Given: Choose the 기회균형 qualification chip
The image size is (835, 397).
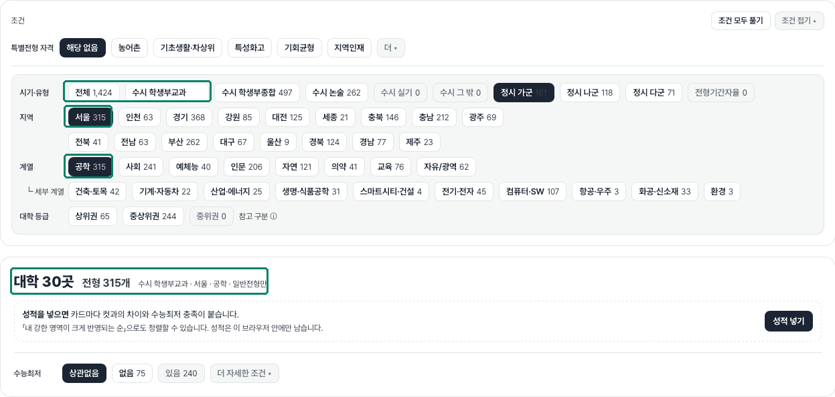Looking at the screenshot, I should [x=299, y=48].
